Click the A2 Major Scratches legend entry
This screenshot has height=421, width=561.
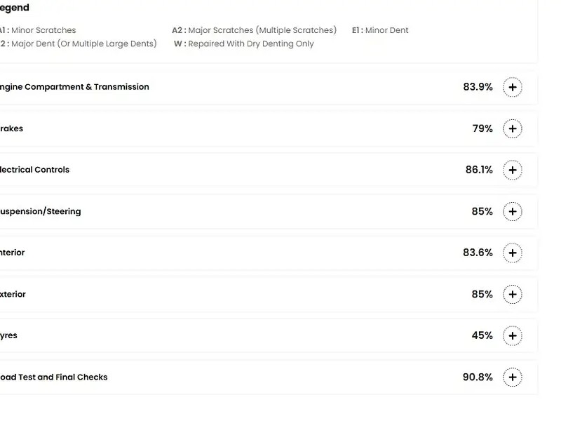pos(254,30)
